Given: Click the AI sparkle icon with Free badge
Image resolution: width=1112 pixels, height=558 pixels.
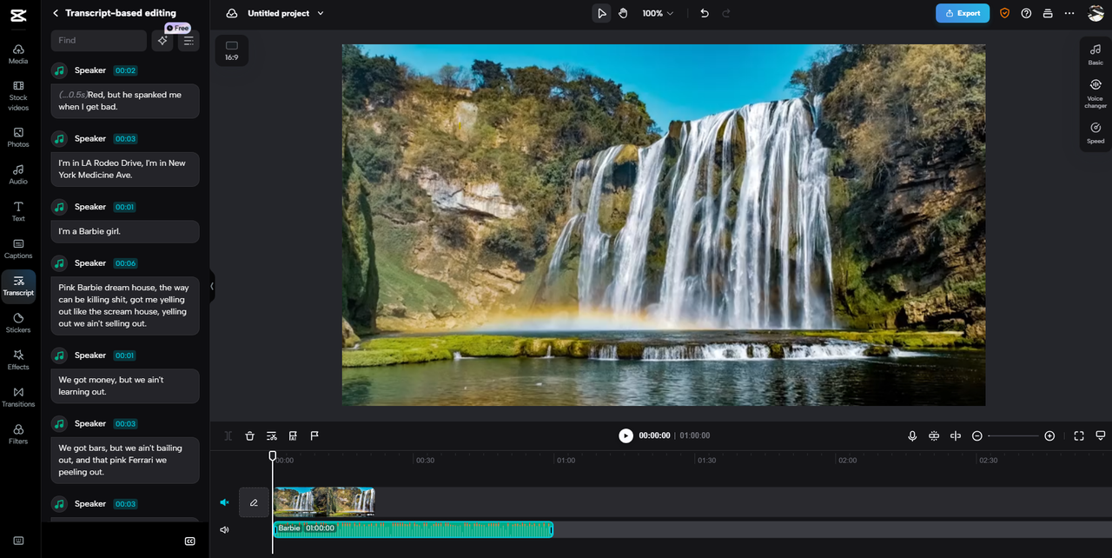Looking at the screenshot, I should [x=162, y=41].
